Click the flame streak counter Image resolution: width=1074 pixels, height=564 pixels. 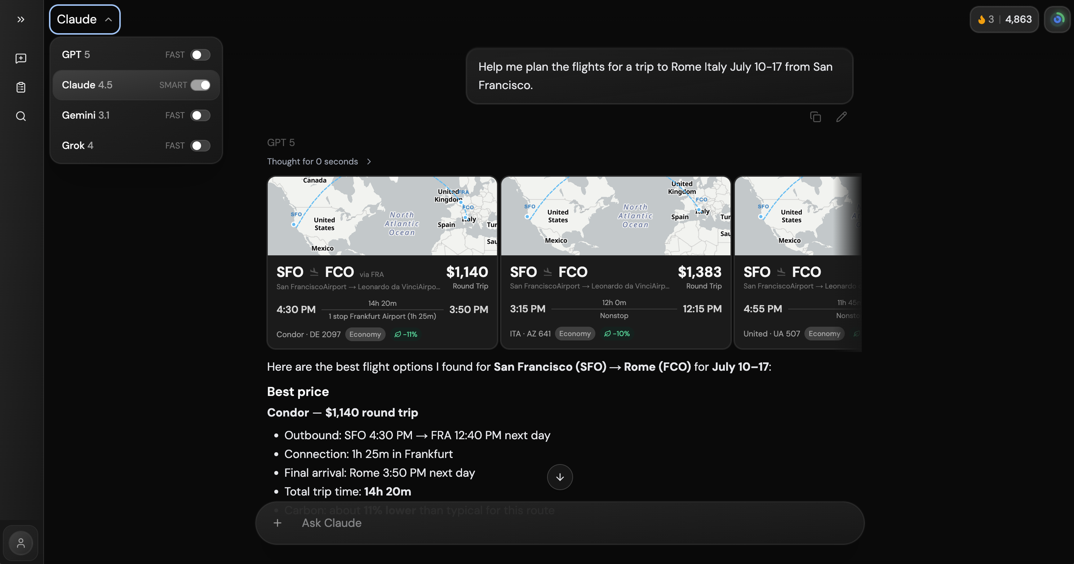(986, 19)
